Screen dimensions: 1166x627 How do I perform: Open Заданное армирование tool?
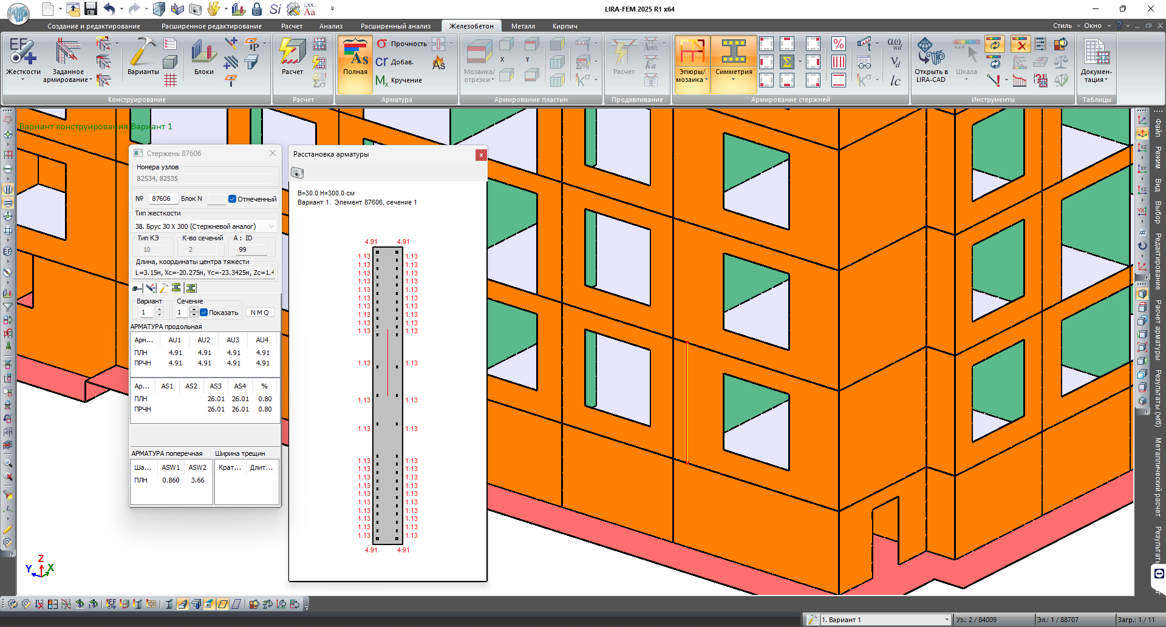[x=67, y=53]
